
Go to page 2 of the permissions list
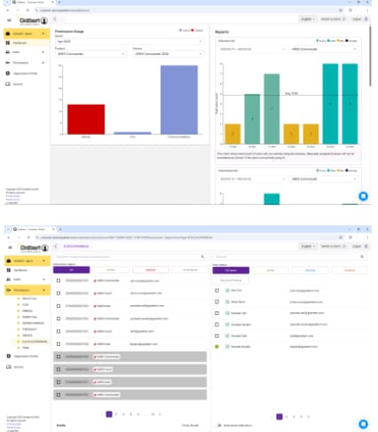[x=116, y=414]
